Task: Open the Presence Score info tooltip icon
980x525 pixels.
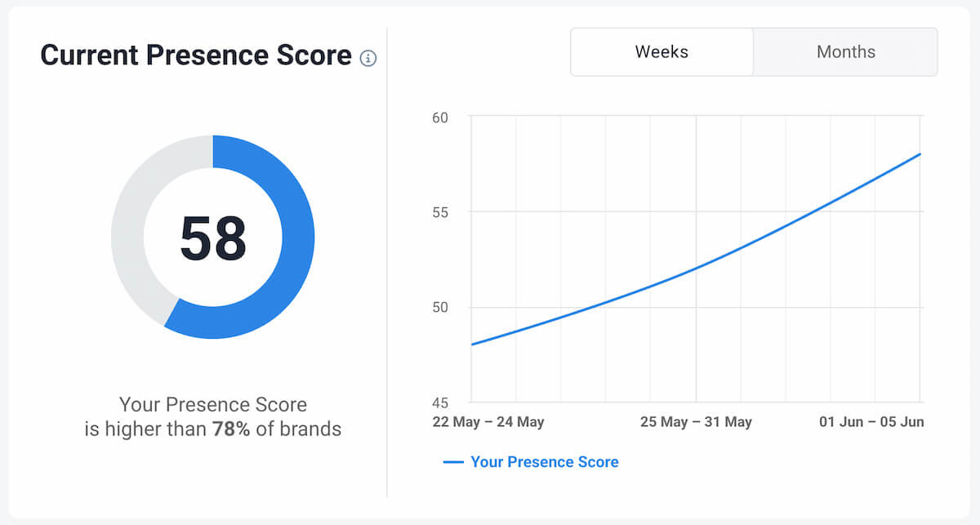Action: (368, 59)
